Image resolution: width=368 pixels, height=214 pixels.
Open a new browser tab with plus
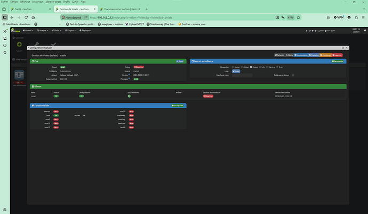click(x=147, y=9)
